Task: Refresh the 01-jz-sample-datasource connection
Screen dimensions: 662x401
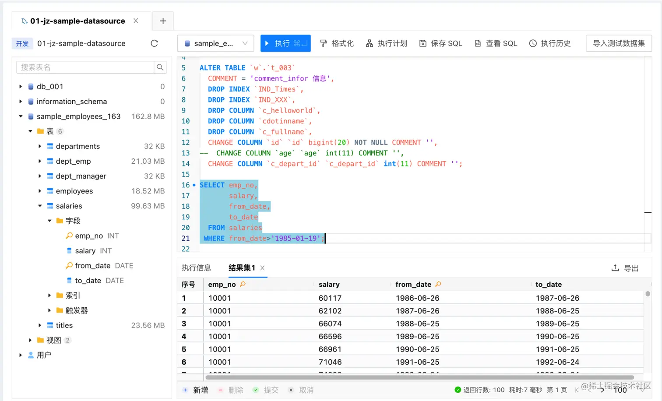Action: point(154,43)
